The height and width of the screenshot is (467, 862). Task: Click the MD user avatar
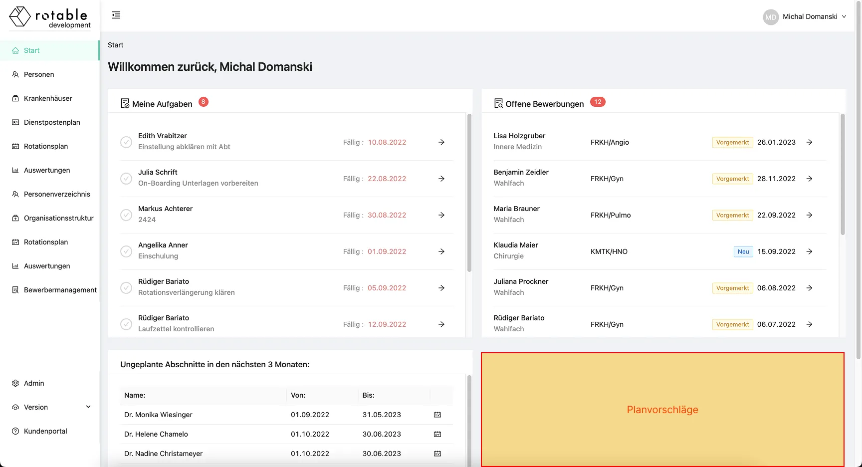click(x=771, y=17)
